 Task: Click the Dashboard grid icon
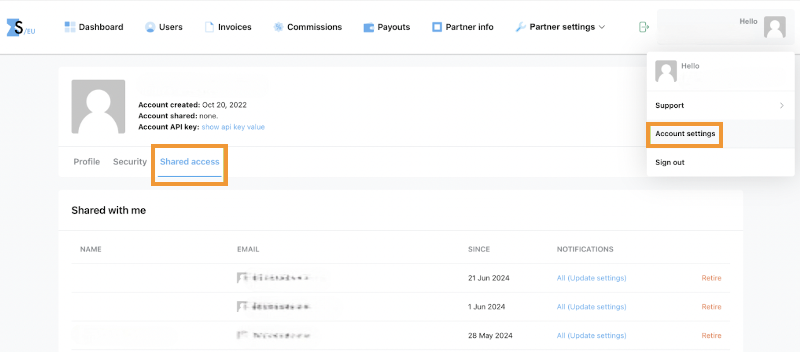click(69, 27)
